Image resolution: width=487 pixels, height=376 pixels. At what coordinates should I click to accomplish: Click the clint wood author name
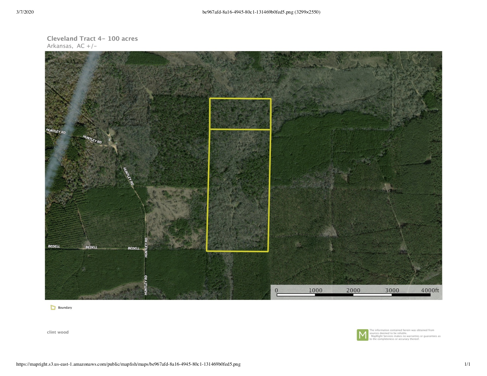pyautogui.click(x=58, y=332)
